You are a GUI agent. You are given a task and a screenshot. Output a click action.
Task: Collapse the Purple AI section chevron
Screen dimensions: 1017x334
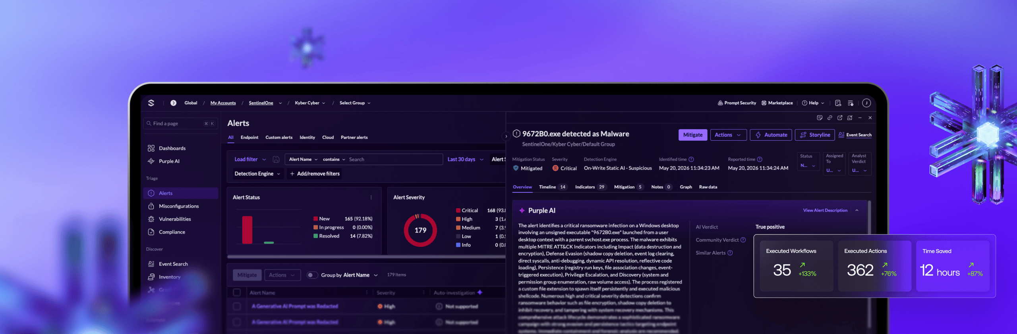point(857,211)
